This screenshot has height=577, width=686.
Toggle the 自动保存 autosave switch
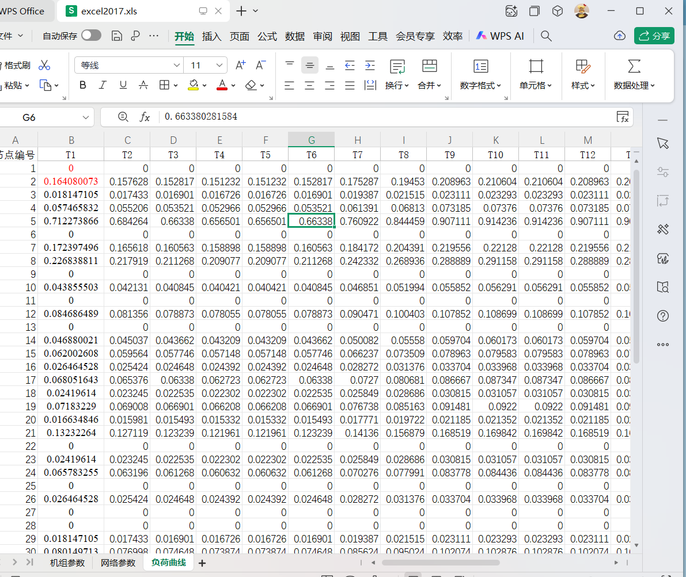(91, 36)
